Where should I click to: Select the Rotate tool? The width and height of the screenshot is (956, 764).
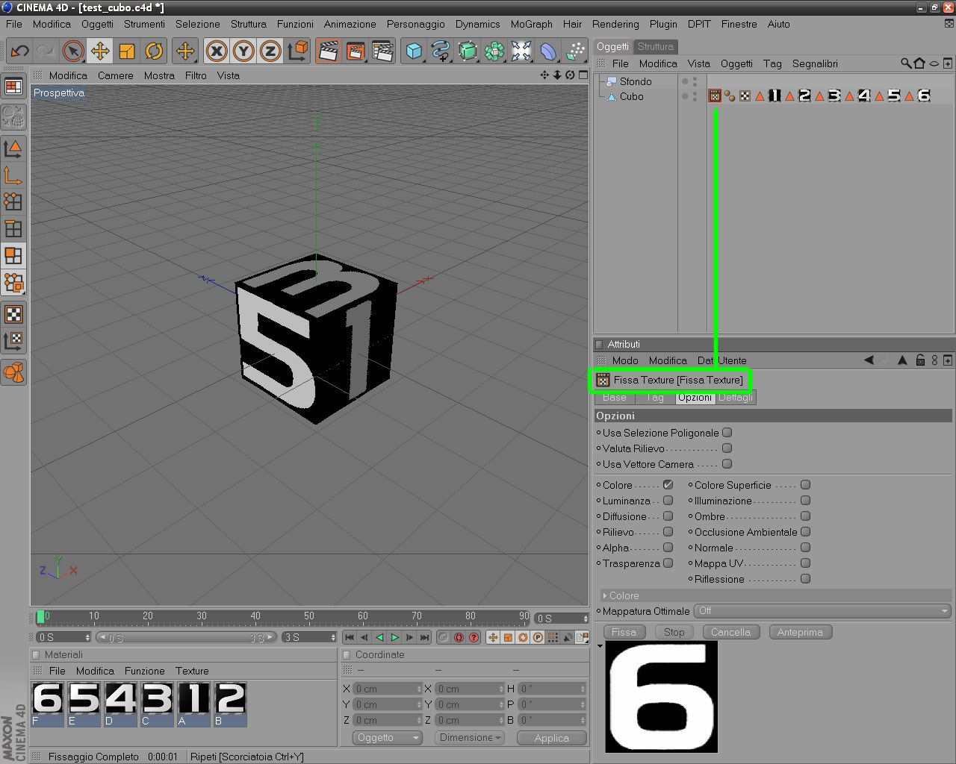(x=154, y=51)
